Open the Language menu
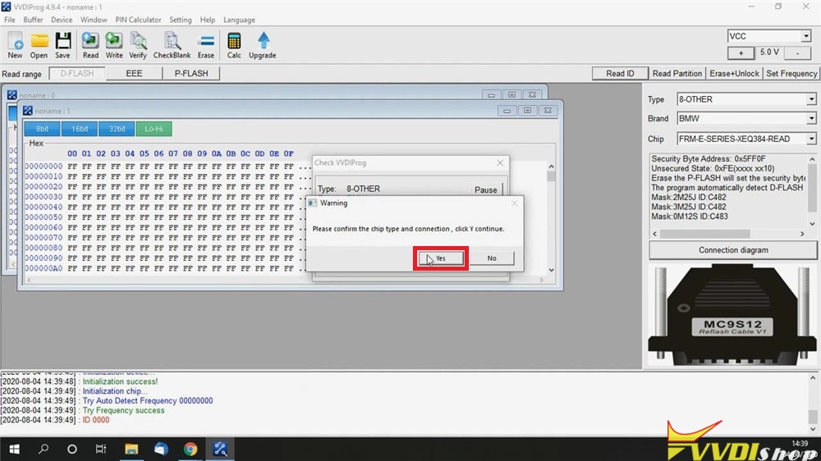This screenshot has height=461, width=821. point(239,20)
